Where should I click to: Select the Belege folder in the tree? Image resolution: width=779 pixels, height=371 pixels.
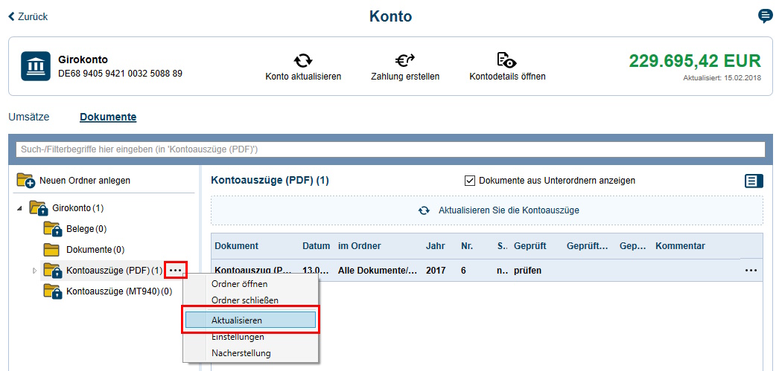(x=80, y=229)
